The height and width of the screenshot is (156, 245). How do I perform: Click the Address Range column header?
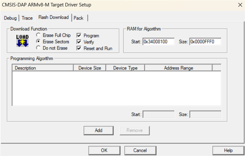(178, 68)
